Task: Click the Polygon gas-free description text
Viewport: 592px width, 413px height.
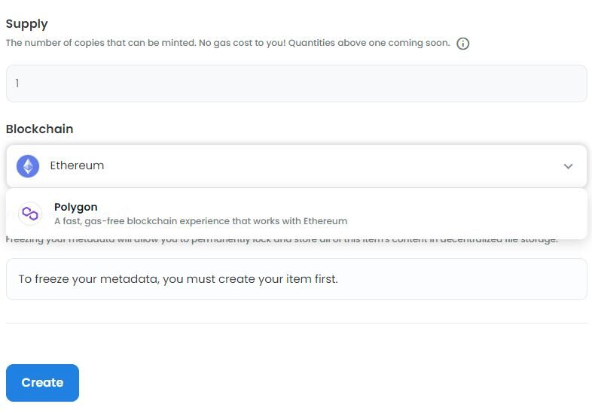Action: [151, 221]
